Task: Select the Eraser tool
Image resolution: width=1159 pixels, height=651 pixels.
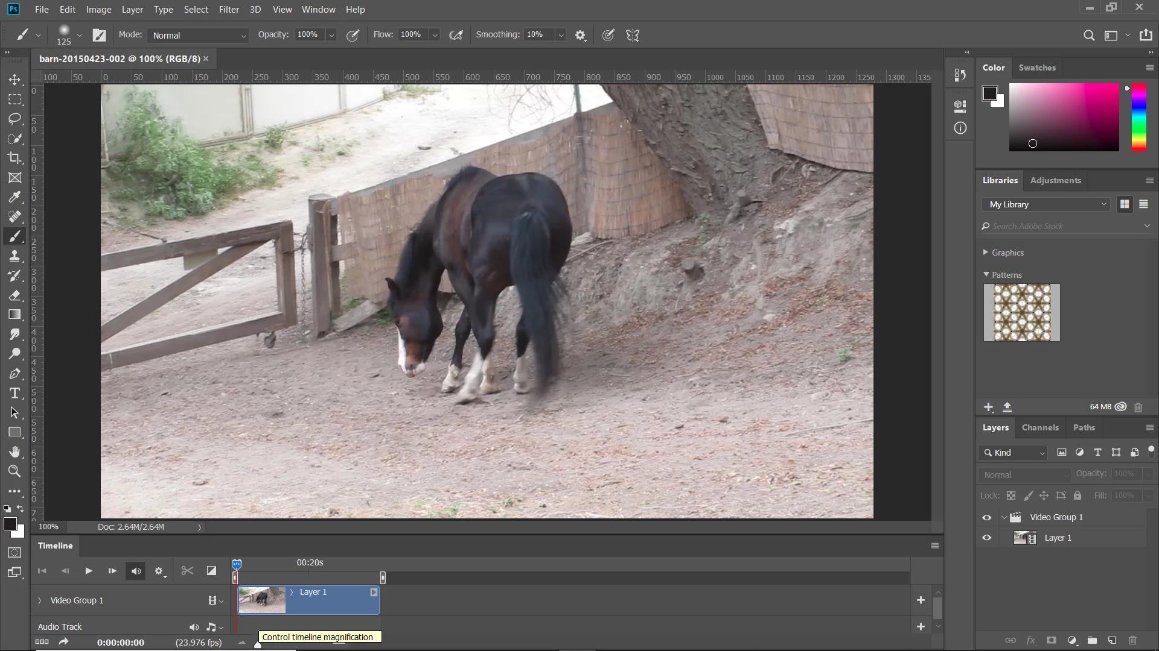Action: click(x=14, y=295)
